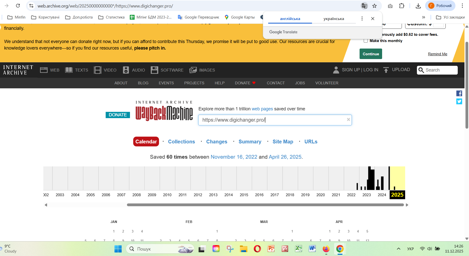Show hidden bookmarks with the double chevron

[x=424, y=17]
